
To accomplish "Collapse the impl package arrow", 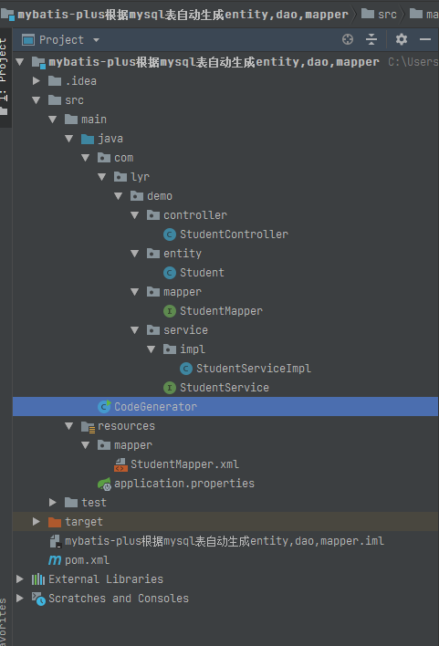I will click(x=151, y=349).
